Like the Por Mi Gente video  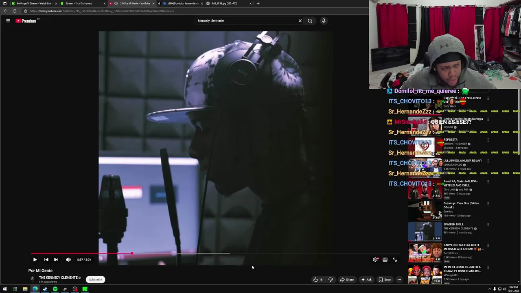318,280
